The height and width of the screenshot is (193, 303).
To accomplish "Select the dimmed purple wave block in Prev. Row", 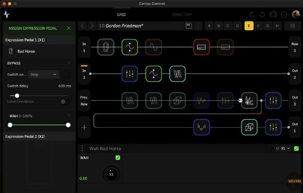I will (x=202, y=100).
